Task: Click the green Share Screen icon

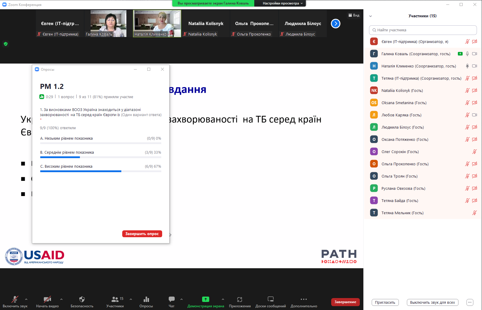Action: 206,299
